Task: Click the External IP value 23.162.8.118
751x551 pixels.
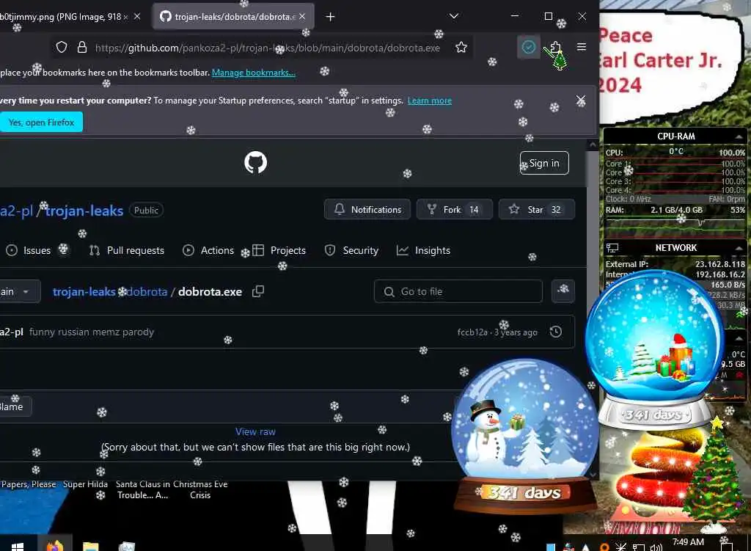Action: tap(720, 264)
